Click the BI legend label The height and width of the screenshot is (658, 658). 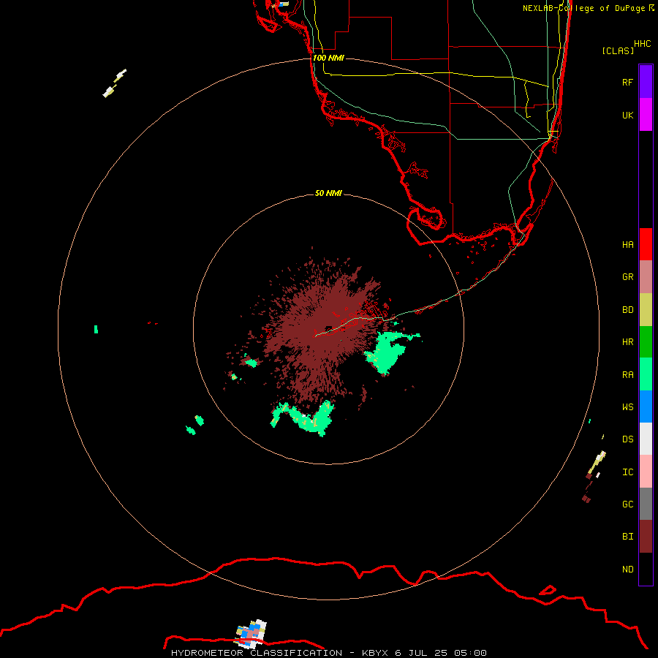pyautogui.click(x=627, y=537)
